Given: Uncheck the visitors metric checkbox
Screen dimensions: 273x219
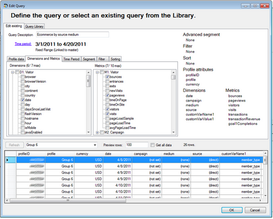Looking at the screenshot, I should pos(107,109).
